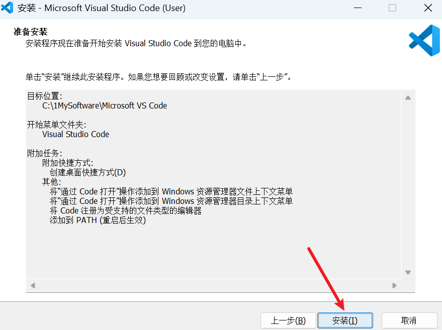Viewport: 442px width, 330px height.
Task: Click the 其他 sub-label
Action: tap(52, 182)
